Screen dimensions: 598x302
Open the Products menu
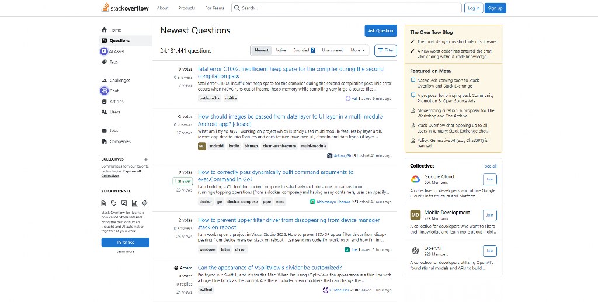click(x=187, y=8)
